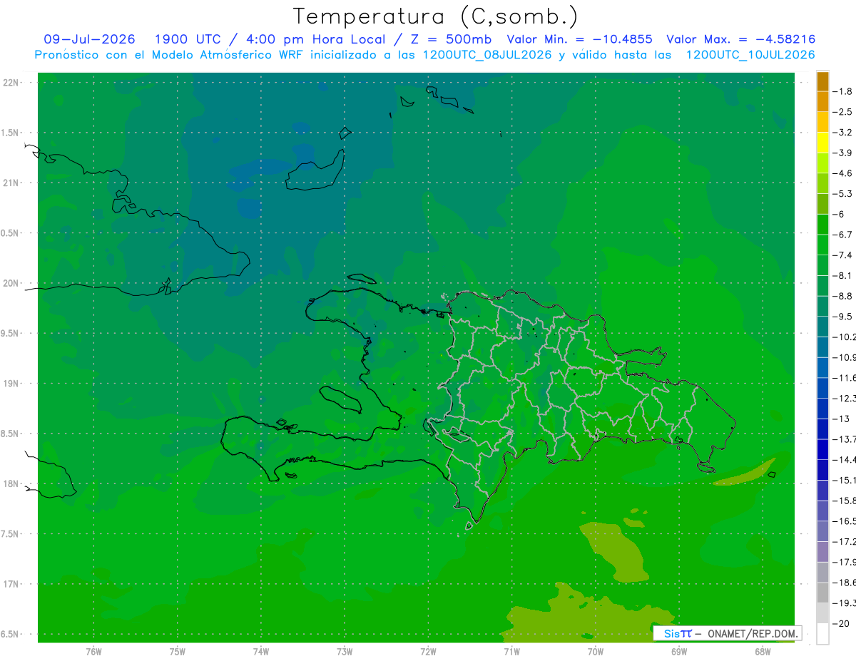856x661 pixels.
Task: Click "Valor Max. = -4.58216" text
Action: point(740,39)
